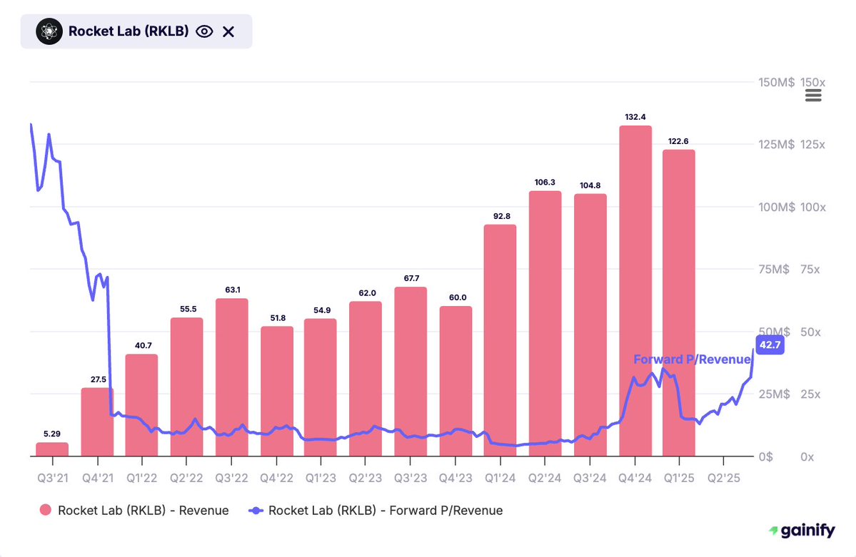Click the Rocket Lab (RKLB) chip title

point(129,31)
